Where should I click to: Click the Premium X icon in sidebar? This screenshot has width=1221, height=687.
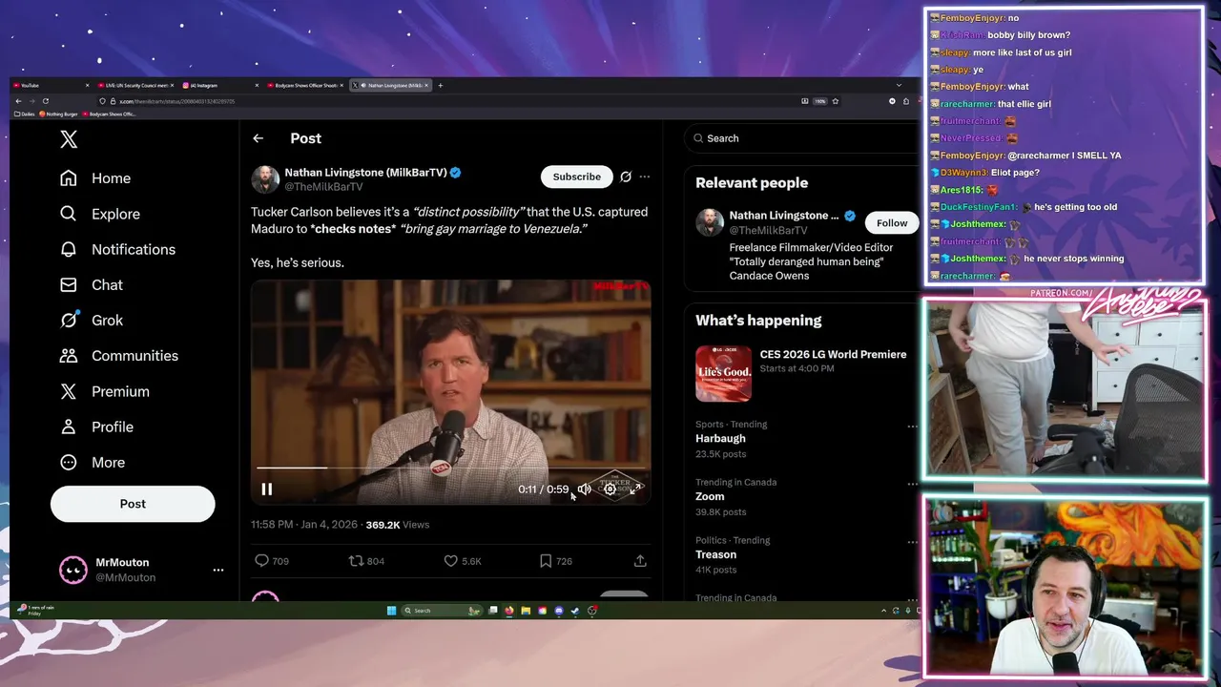69,391
